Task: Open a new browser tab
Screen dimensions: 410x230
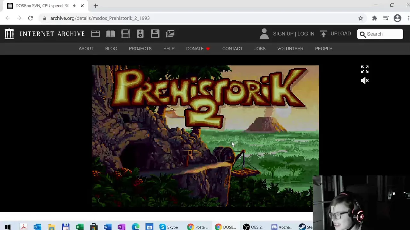Action: pyautogui.click(x=95, y=6)
